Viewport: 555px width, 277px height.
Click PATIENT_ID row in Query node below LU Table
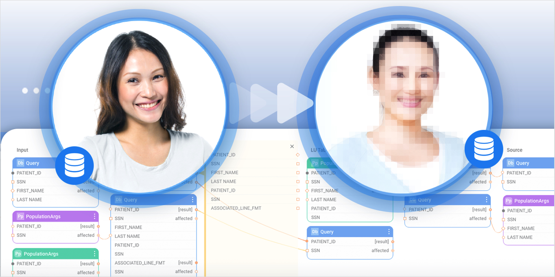click(350, 242)
